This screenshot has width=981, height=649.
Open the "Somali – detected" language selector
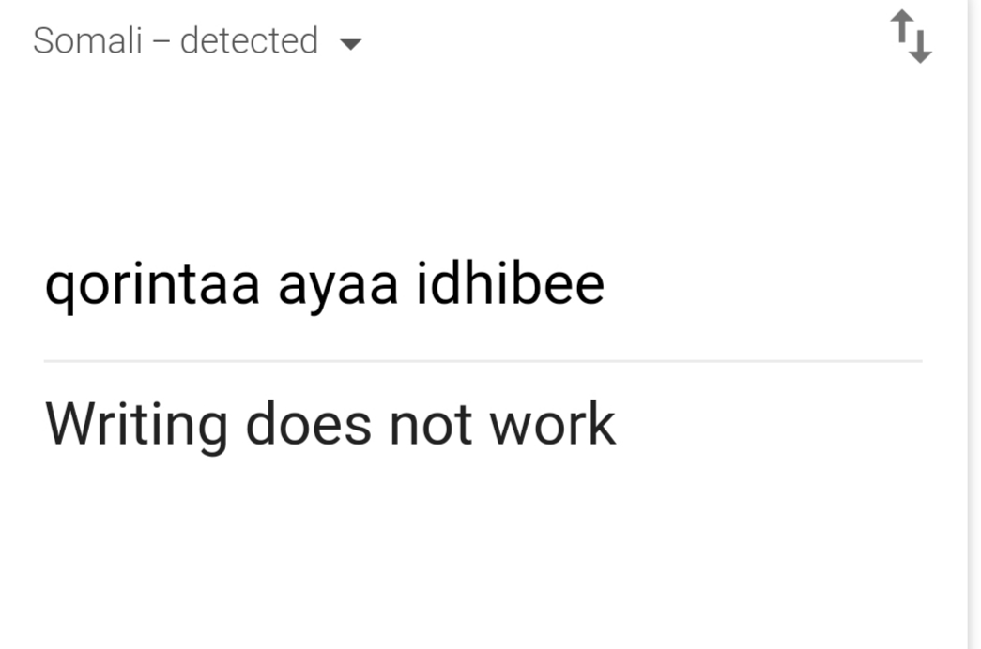(x=195, y=41)
